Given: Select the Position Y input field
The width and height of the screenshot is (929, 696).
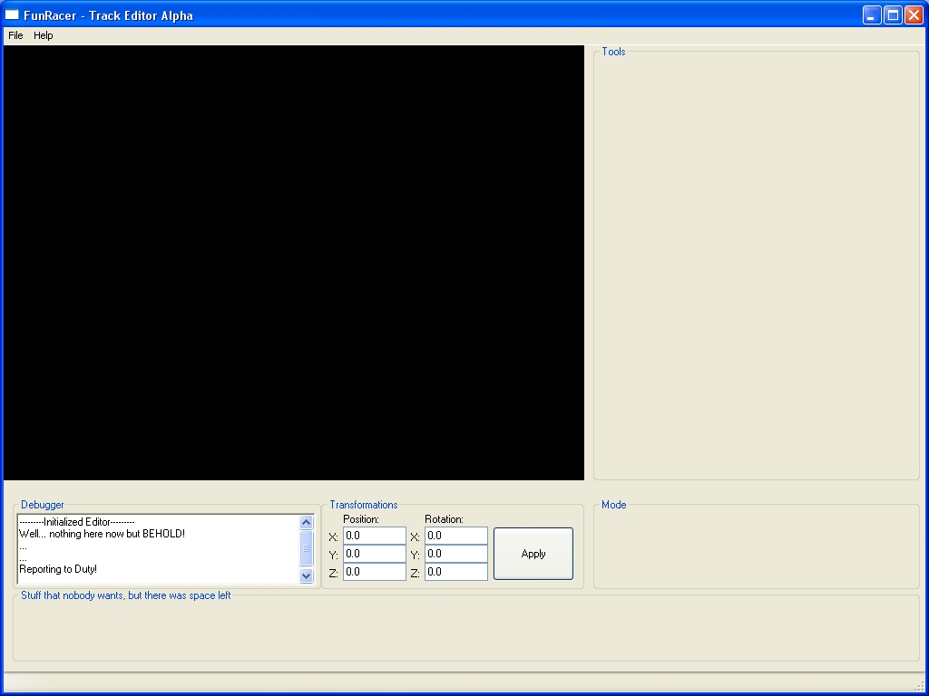Looking at the screenshot, I should 374,554.
